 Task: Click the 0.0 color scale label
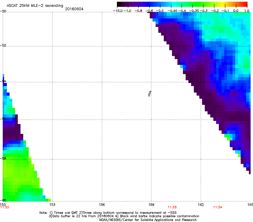point(236,11)
